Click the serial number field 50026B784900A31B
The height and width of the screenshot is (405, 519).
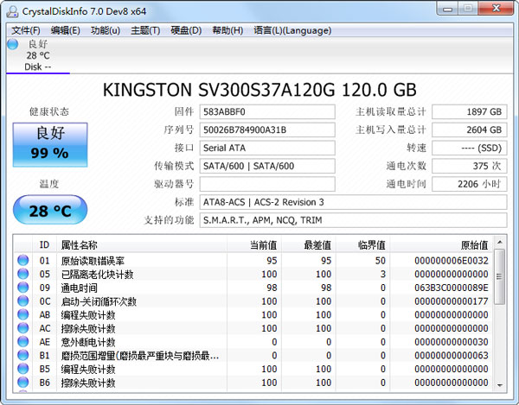click(x=267, y=130)
